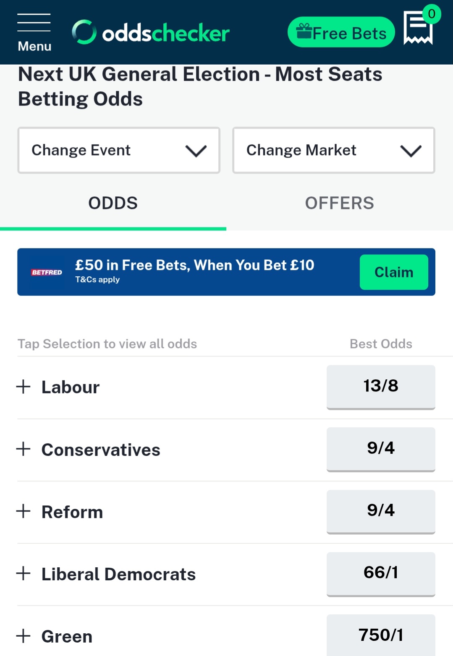The height and width of the screenshot is (656, 453).
Task: Click the plus icon beside Green
Action: pyautogui.click(x=23, y=636)
